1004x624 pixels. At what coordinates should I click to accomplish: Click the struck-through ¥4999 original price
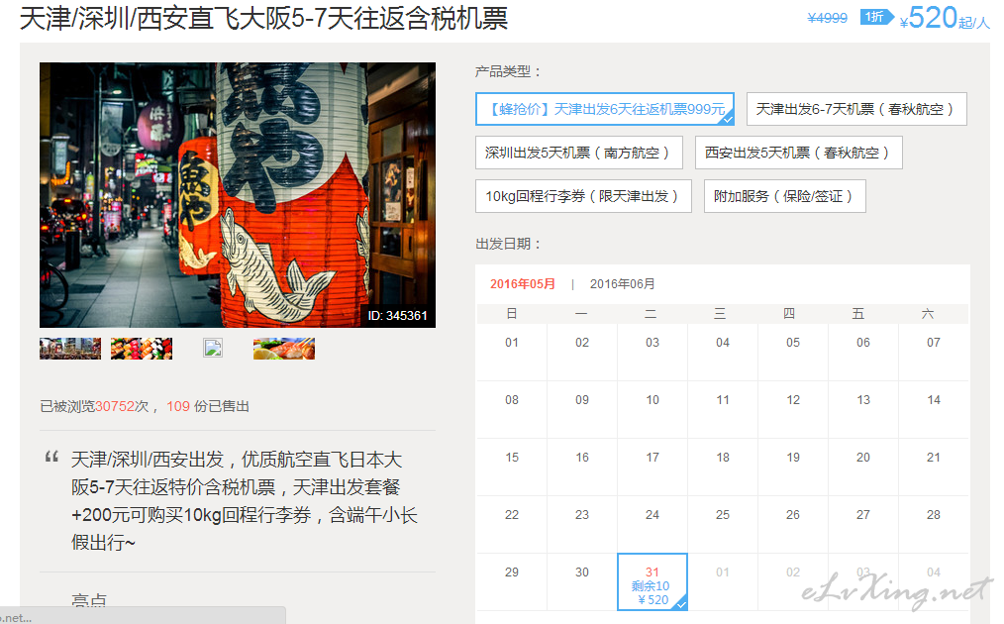click(828, 18)
